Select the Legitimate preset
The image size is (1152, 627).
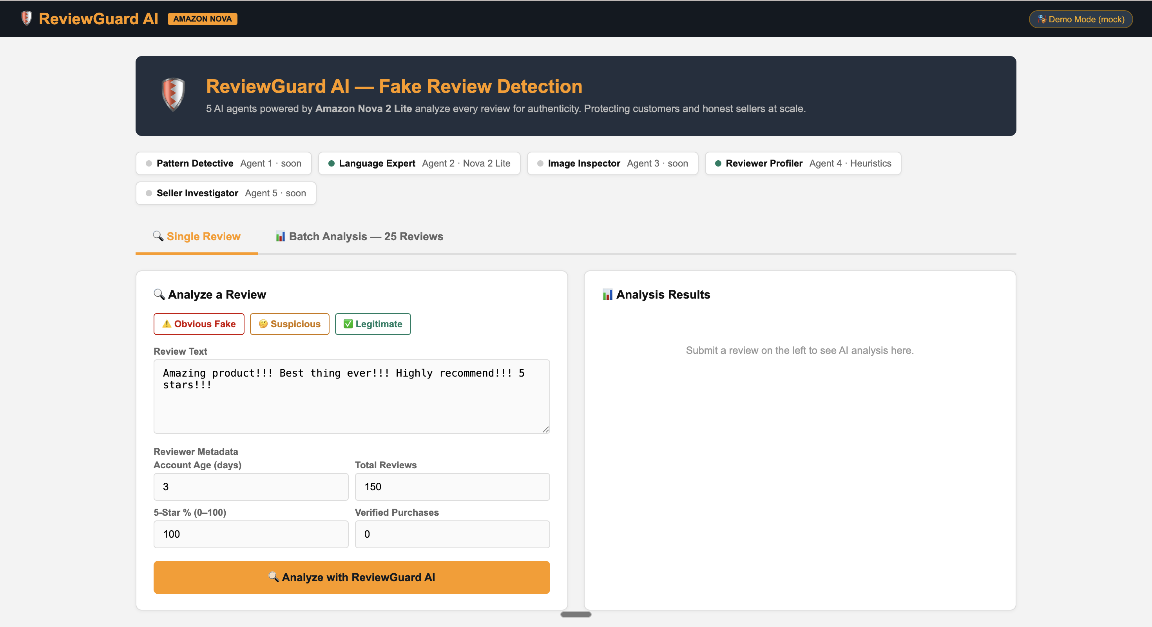click(373, 324)
